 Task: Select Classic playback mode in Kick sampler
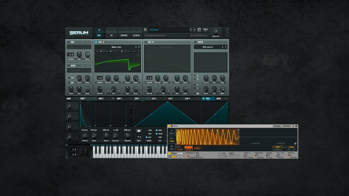coord(171,132)
